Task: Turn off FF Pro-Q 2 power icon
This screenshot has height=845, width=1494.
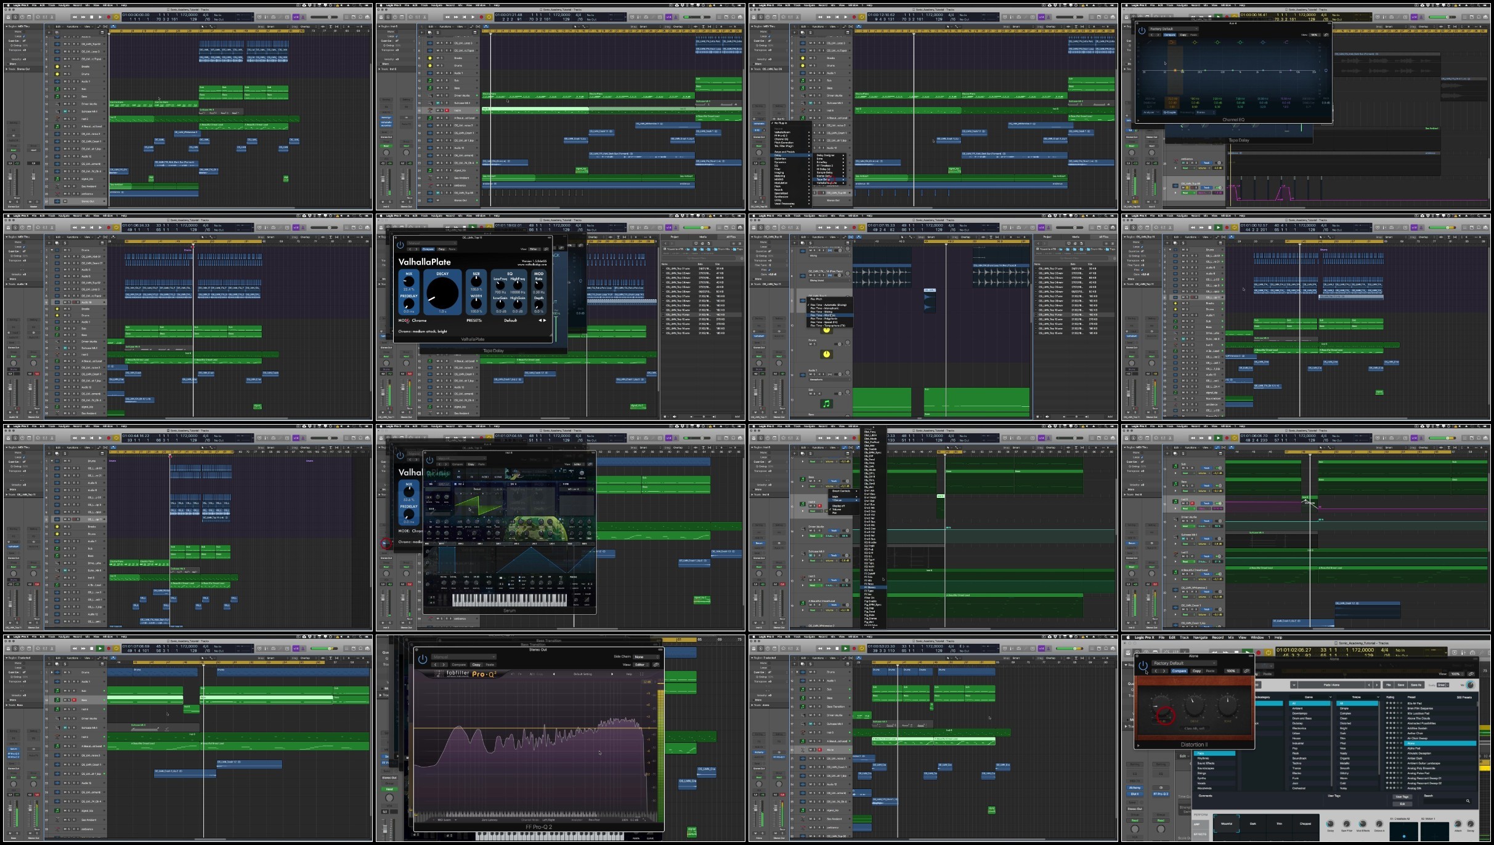Action: click(423, 659)
